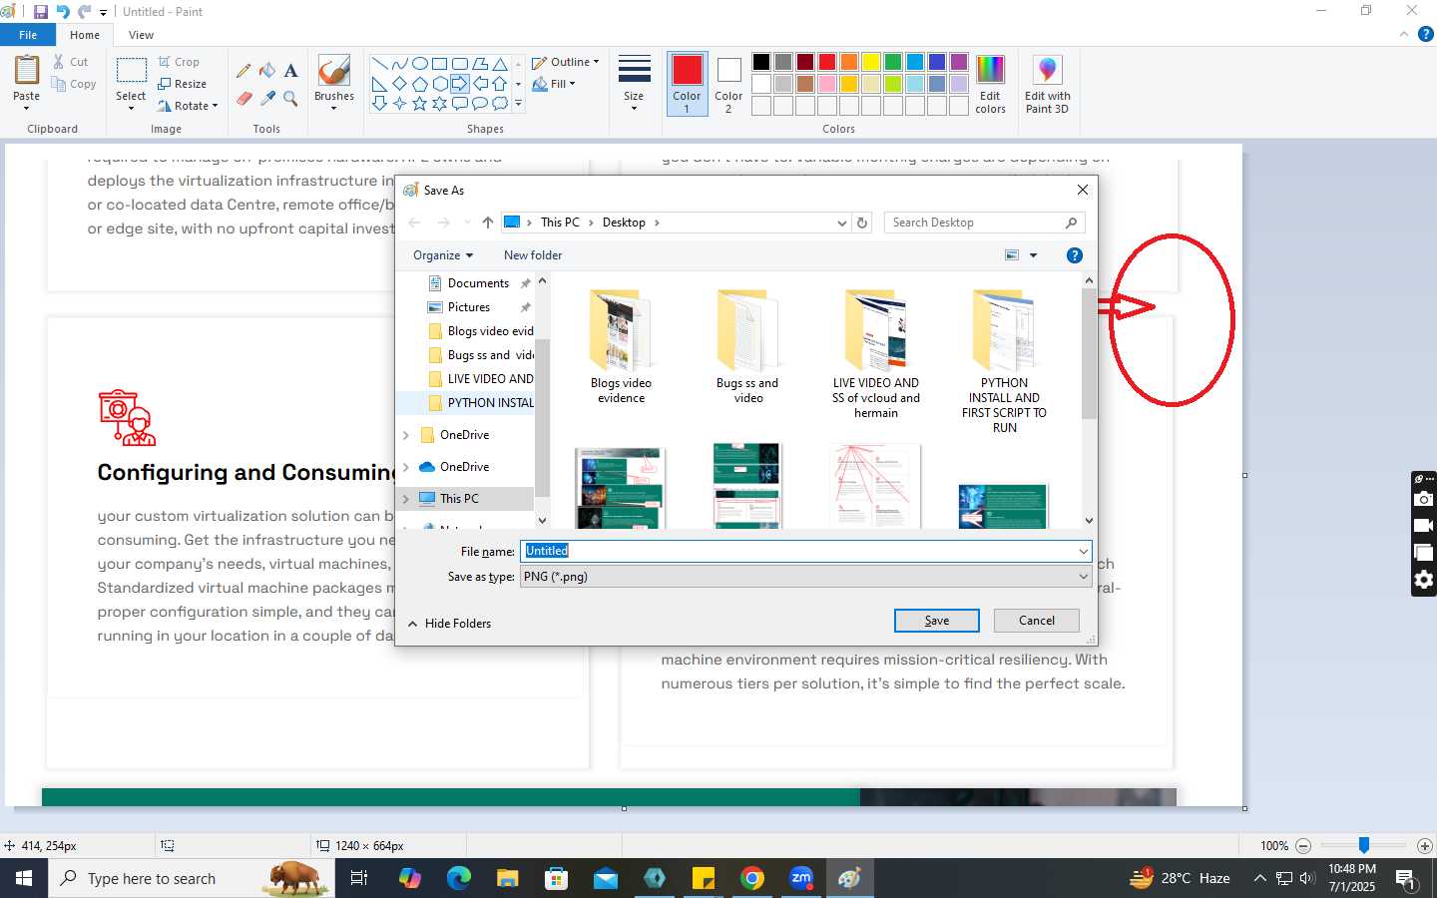Viewport: 1437px width, 898px height.
Task: Click the Undo arrow in title bar
Action: (x=63, y=12)
